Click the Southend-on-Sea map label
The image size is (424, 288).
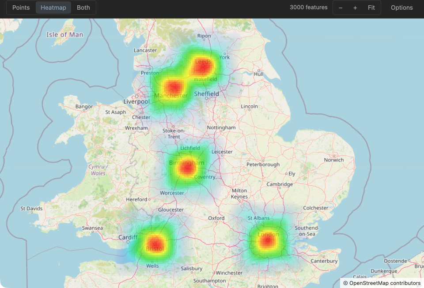click(x=307, y=231)
